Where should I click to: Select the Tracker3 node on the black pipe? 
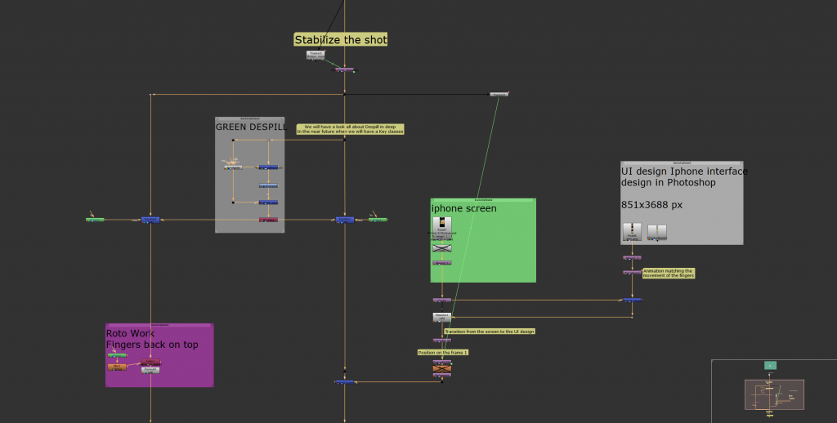499,95
